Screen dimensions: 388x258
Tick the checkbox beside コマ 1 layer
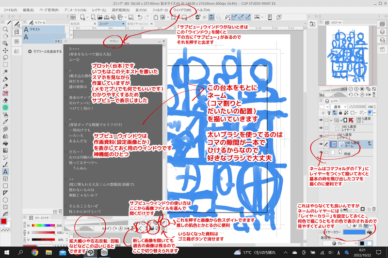(326, 120)
